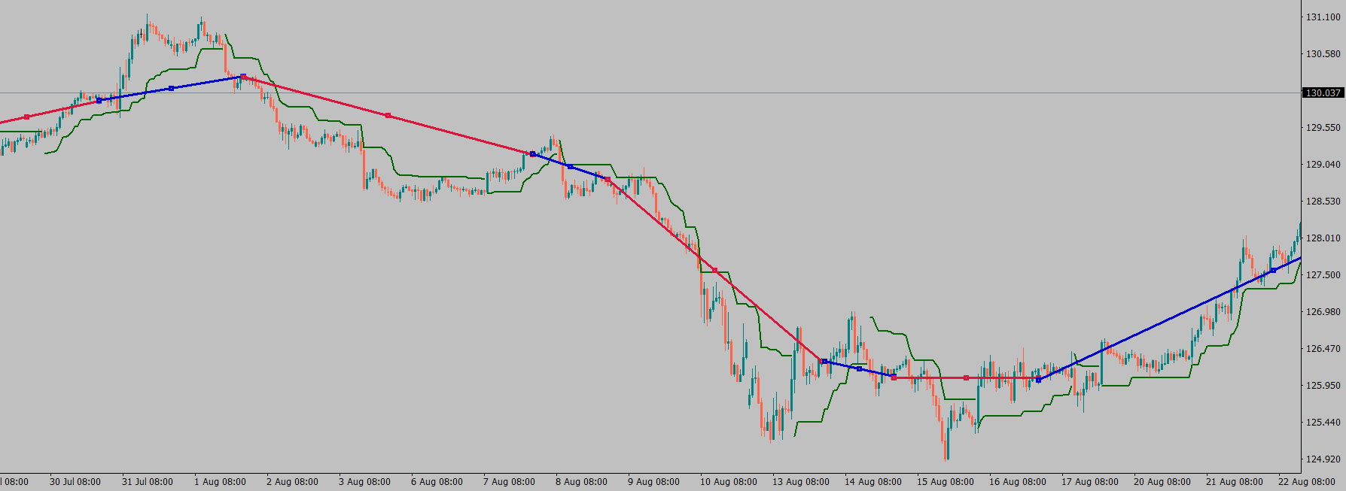The height and width of the screenshot is (491, 1346).
Task: Click the 14 Aug 08:00 time label
Action: [873, 482]
